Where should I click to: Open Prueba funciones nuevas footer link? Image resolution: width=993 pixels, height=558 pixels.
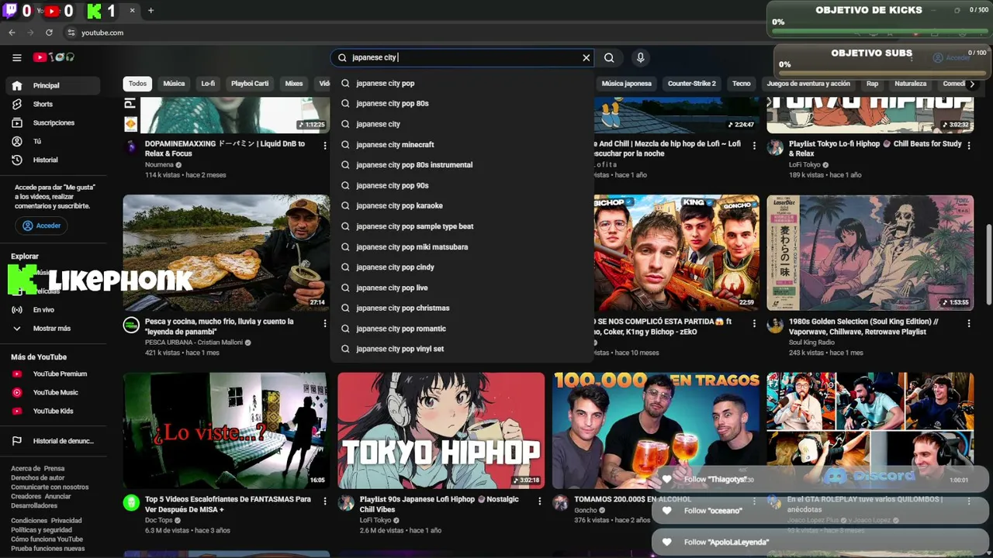click(x=47, y=549)
